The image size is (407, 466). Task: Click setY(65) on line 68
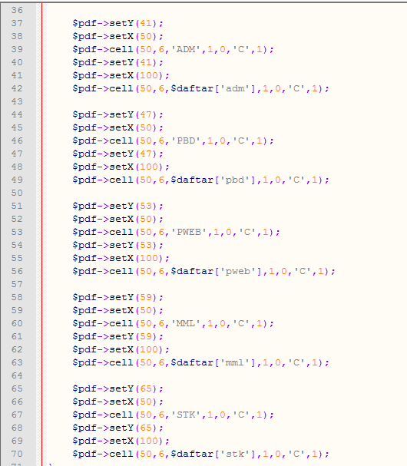pyautogui.click(x=133, y=428)
